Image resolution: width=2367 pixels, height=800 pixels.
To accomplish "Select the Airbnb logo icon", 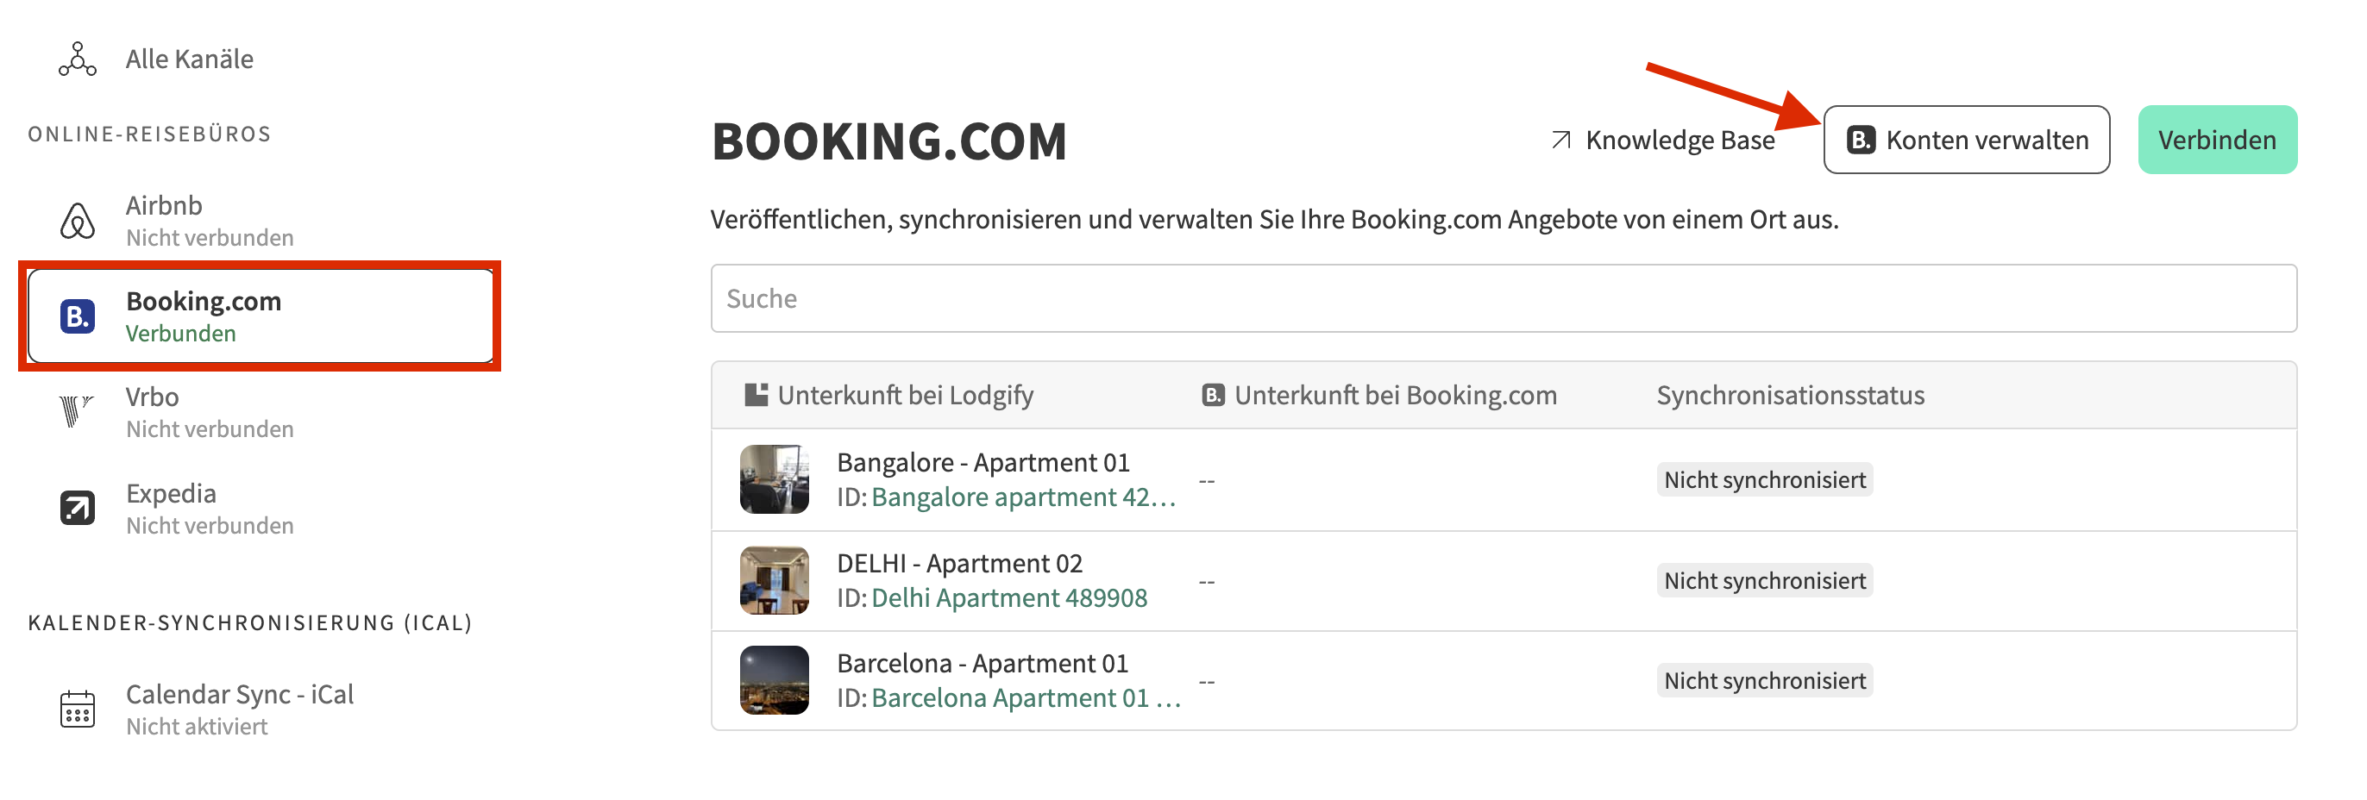I will 77,222.
